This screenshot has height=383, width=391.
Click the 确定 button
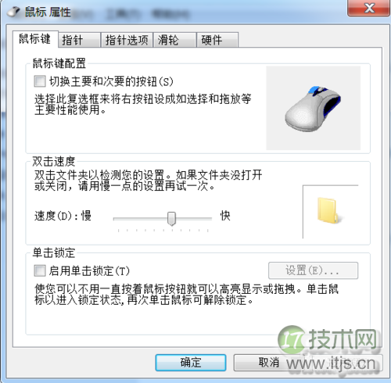tap(191, 363)
